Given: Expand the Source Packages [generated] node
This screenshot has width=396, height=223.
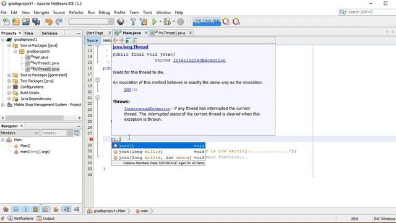Looking at the screenshot, I should coord(9,75).
